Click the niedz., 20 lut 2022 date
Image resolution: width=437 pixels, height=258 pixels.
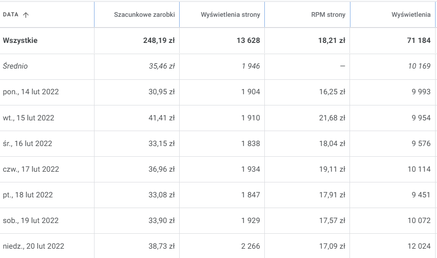pos(33,246)
